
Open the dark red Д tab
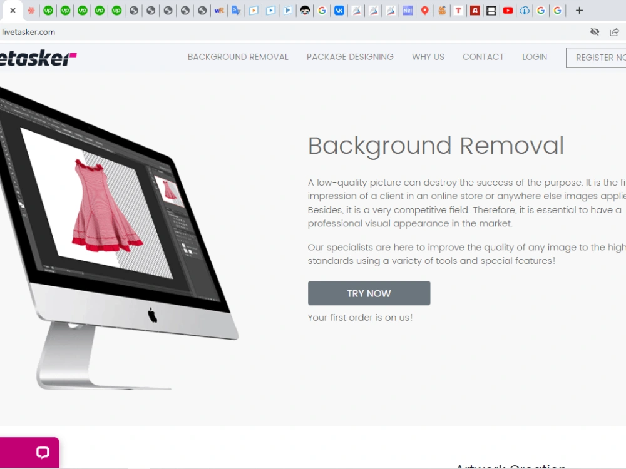475,11
